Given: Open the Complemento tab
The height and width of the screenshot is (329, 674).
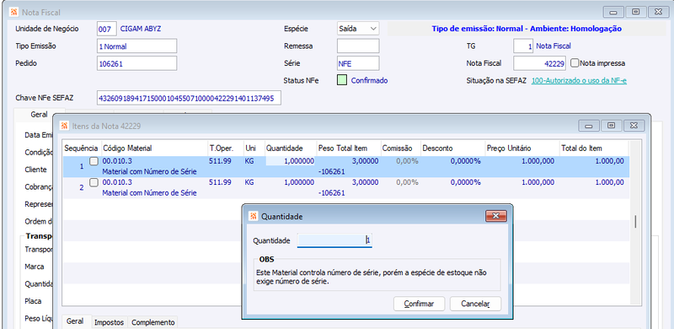Looking at the screenshot, I should [x=153, y=322].
